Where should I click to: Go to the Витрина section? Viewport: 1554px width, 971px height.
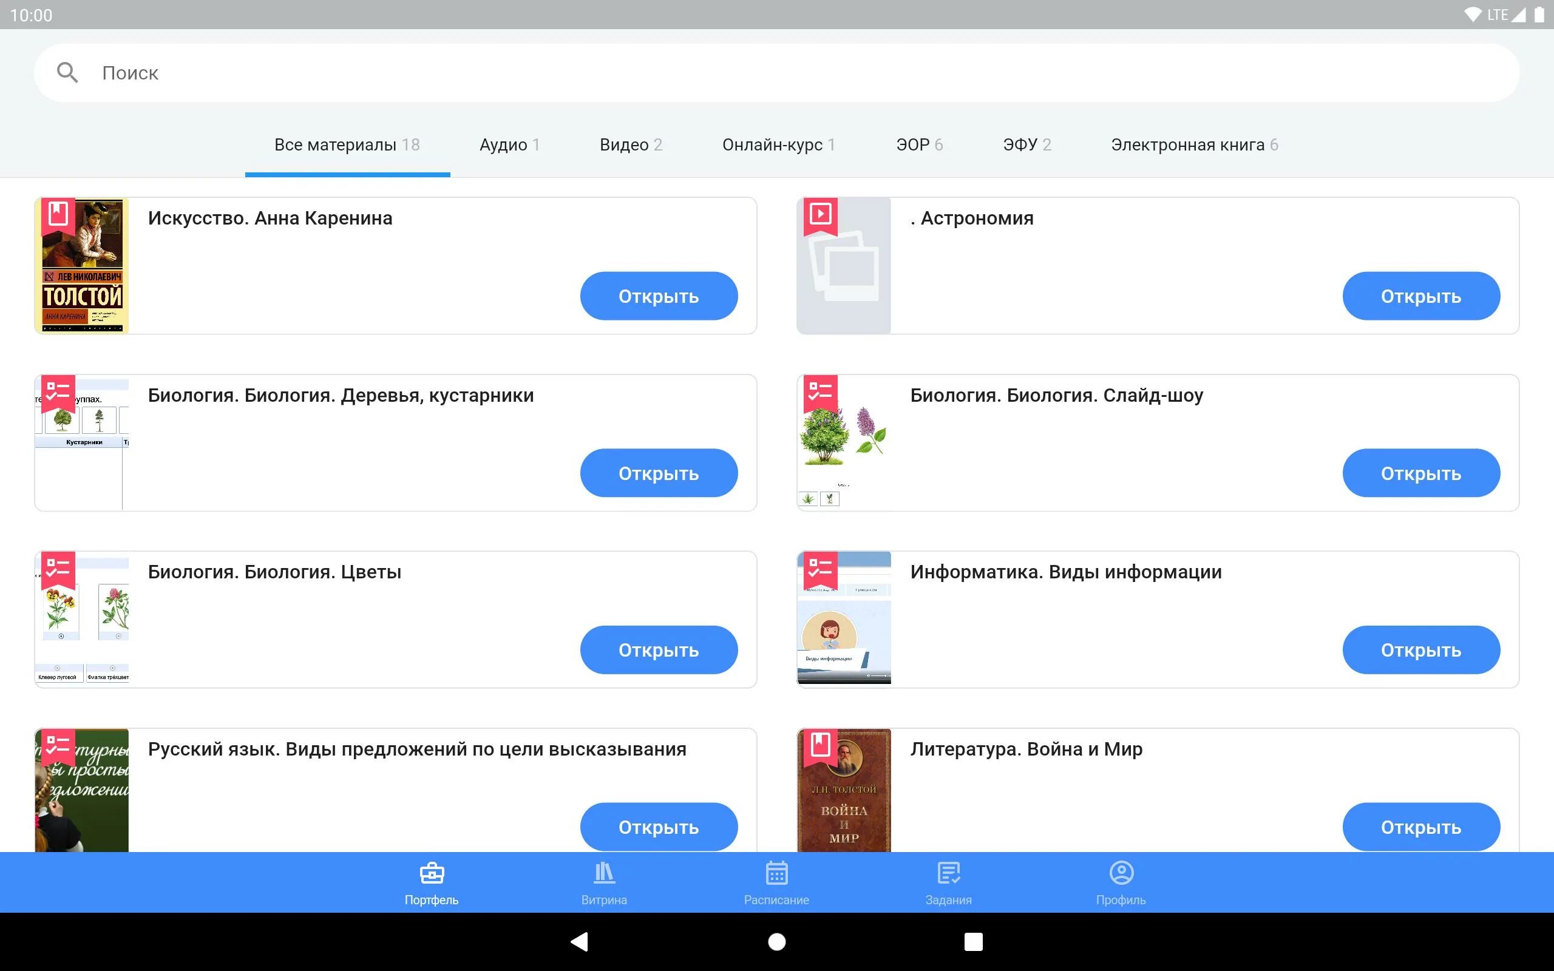(603, 882)
